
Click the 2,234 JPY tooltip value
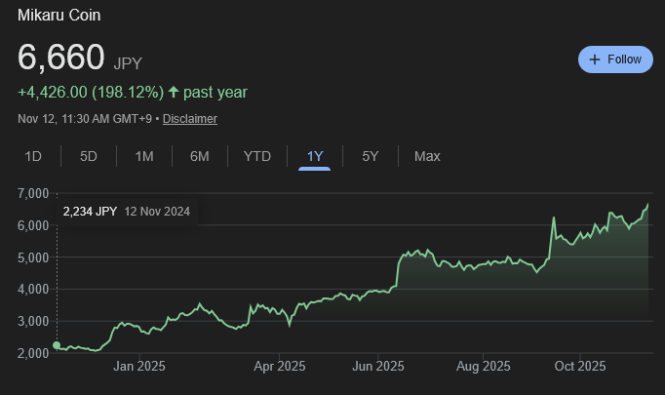(x=90, y=212)
